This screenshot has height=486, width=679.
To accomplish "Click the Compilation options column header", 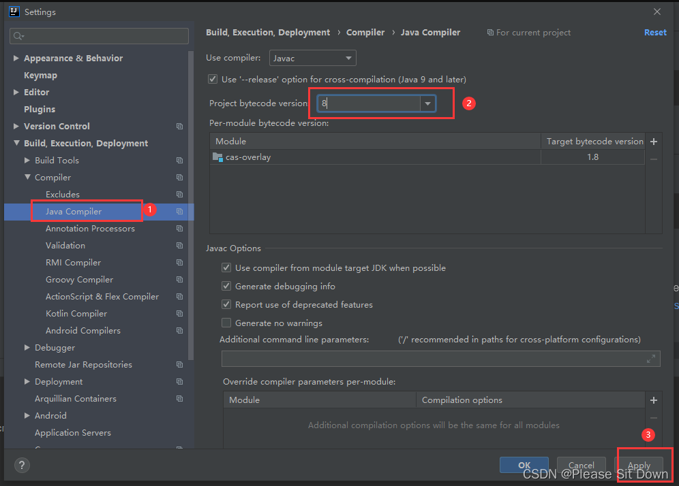I will point(531,400).
